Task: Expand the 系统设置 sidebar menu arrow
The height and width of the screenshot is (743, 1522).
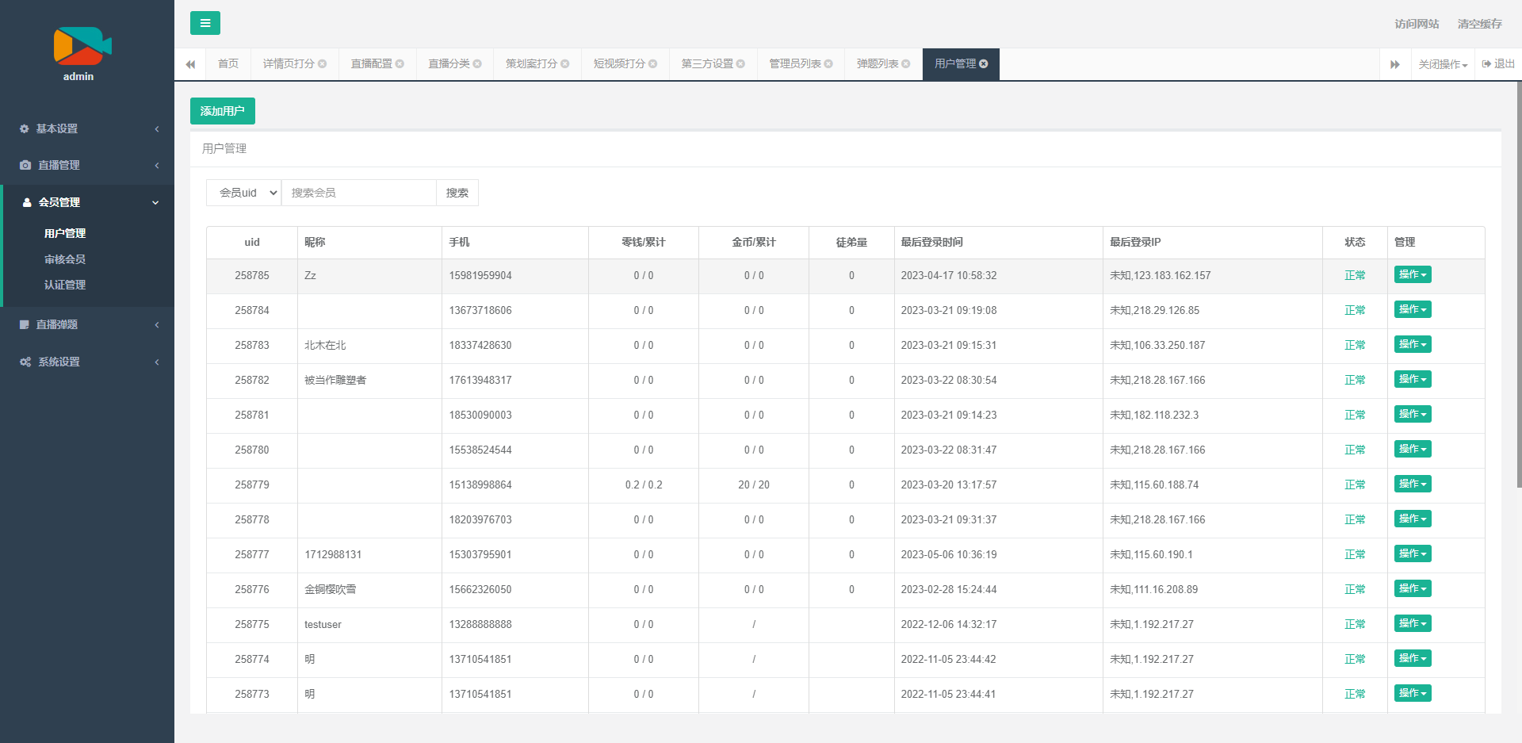Action: [x=157, y=362]
